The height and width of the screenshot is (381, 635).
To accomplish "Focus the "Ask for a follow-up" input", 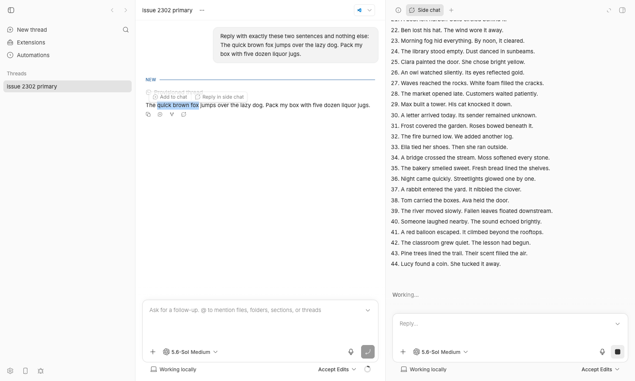I will click(x=254, y=310).
